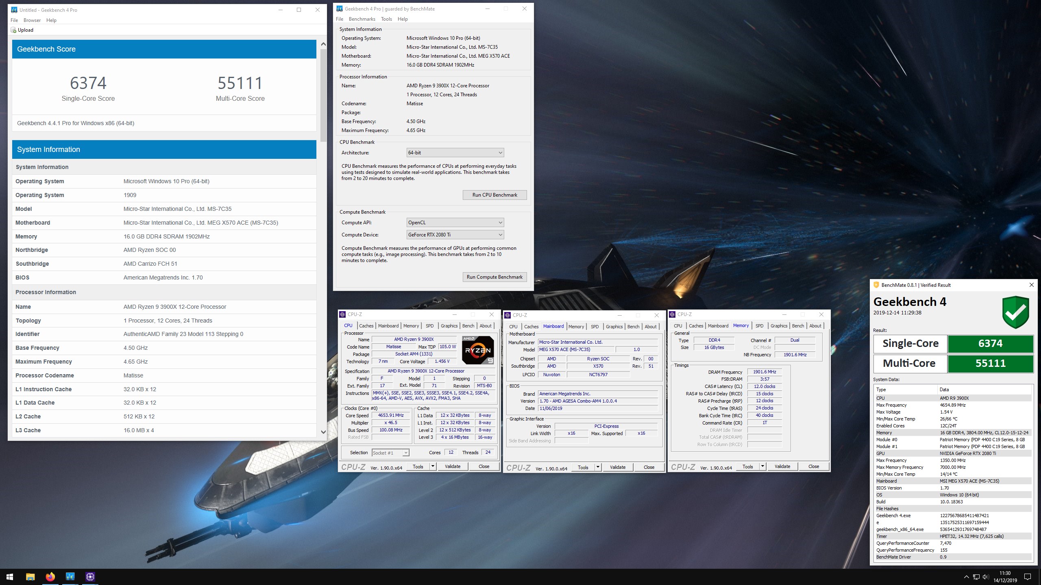Viewport: 1041px width, 585px height.
Task: Click the BenchMate shield title icon
Action: click(x=876, y=285)
